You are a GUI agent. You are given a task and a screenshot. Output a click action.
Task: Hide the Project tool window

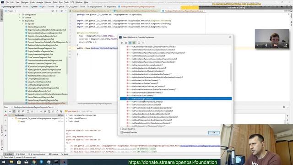(65, 11)
